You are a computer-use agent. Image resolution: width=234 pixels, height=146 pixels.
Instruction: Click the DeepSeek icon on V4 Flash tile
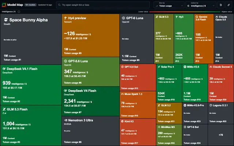tap(65, 91)
